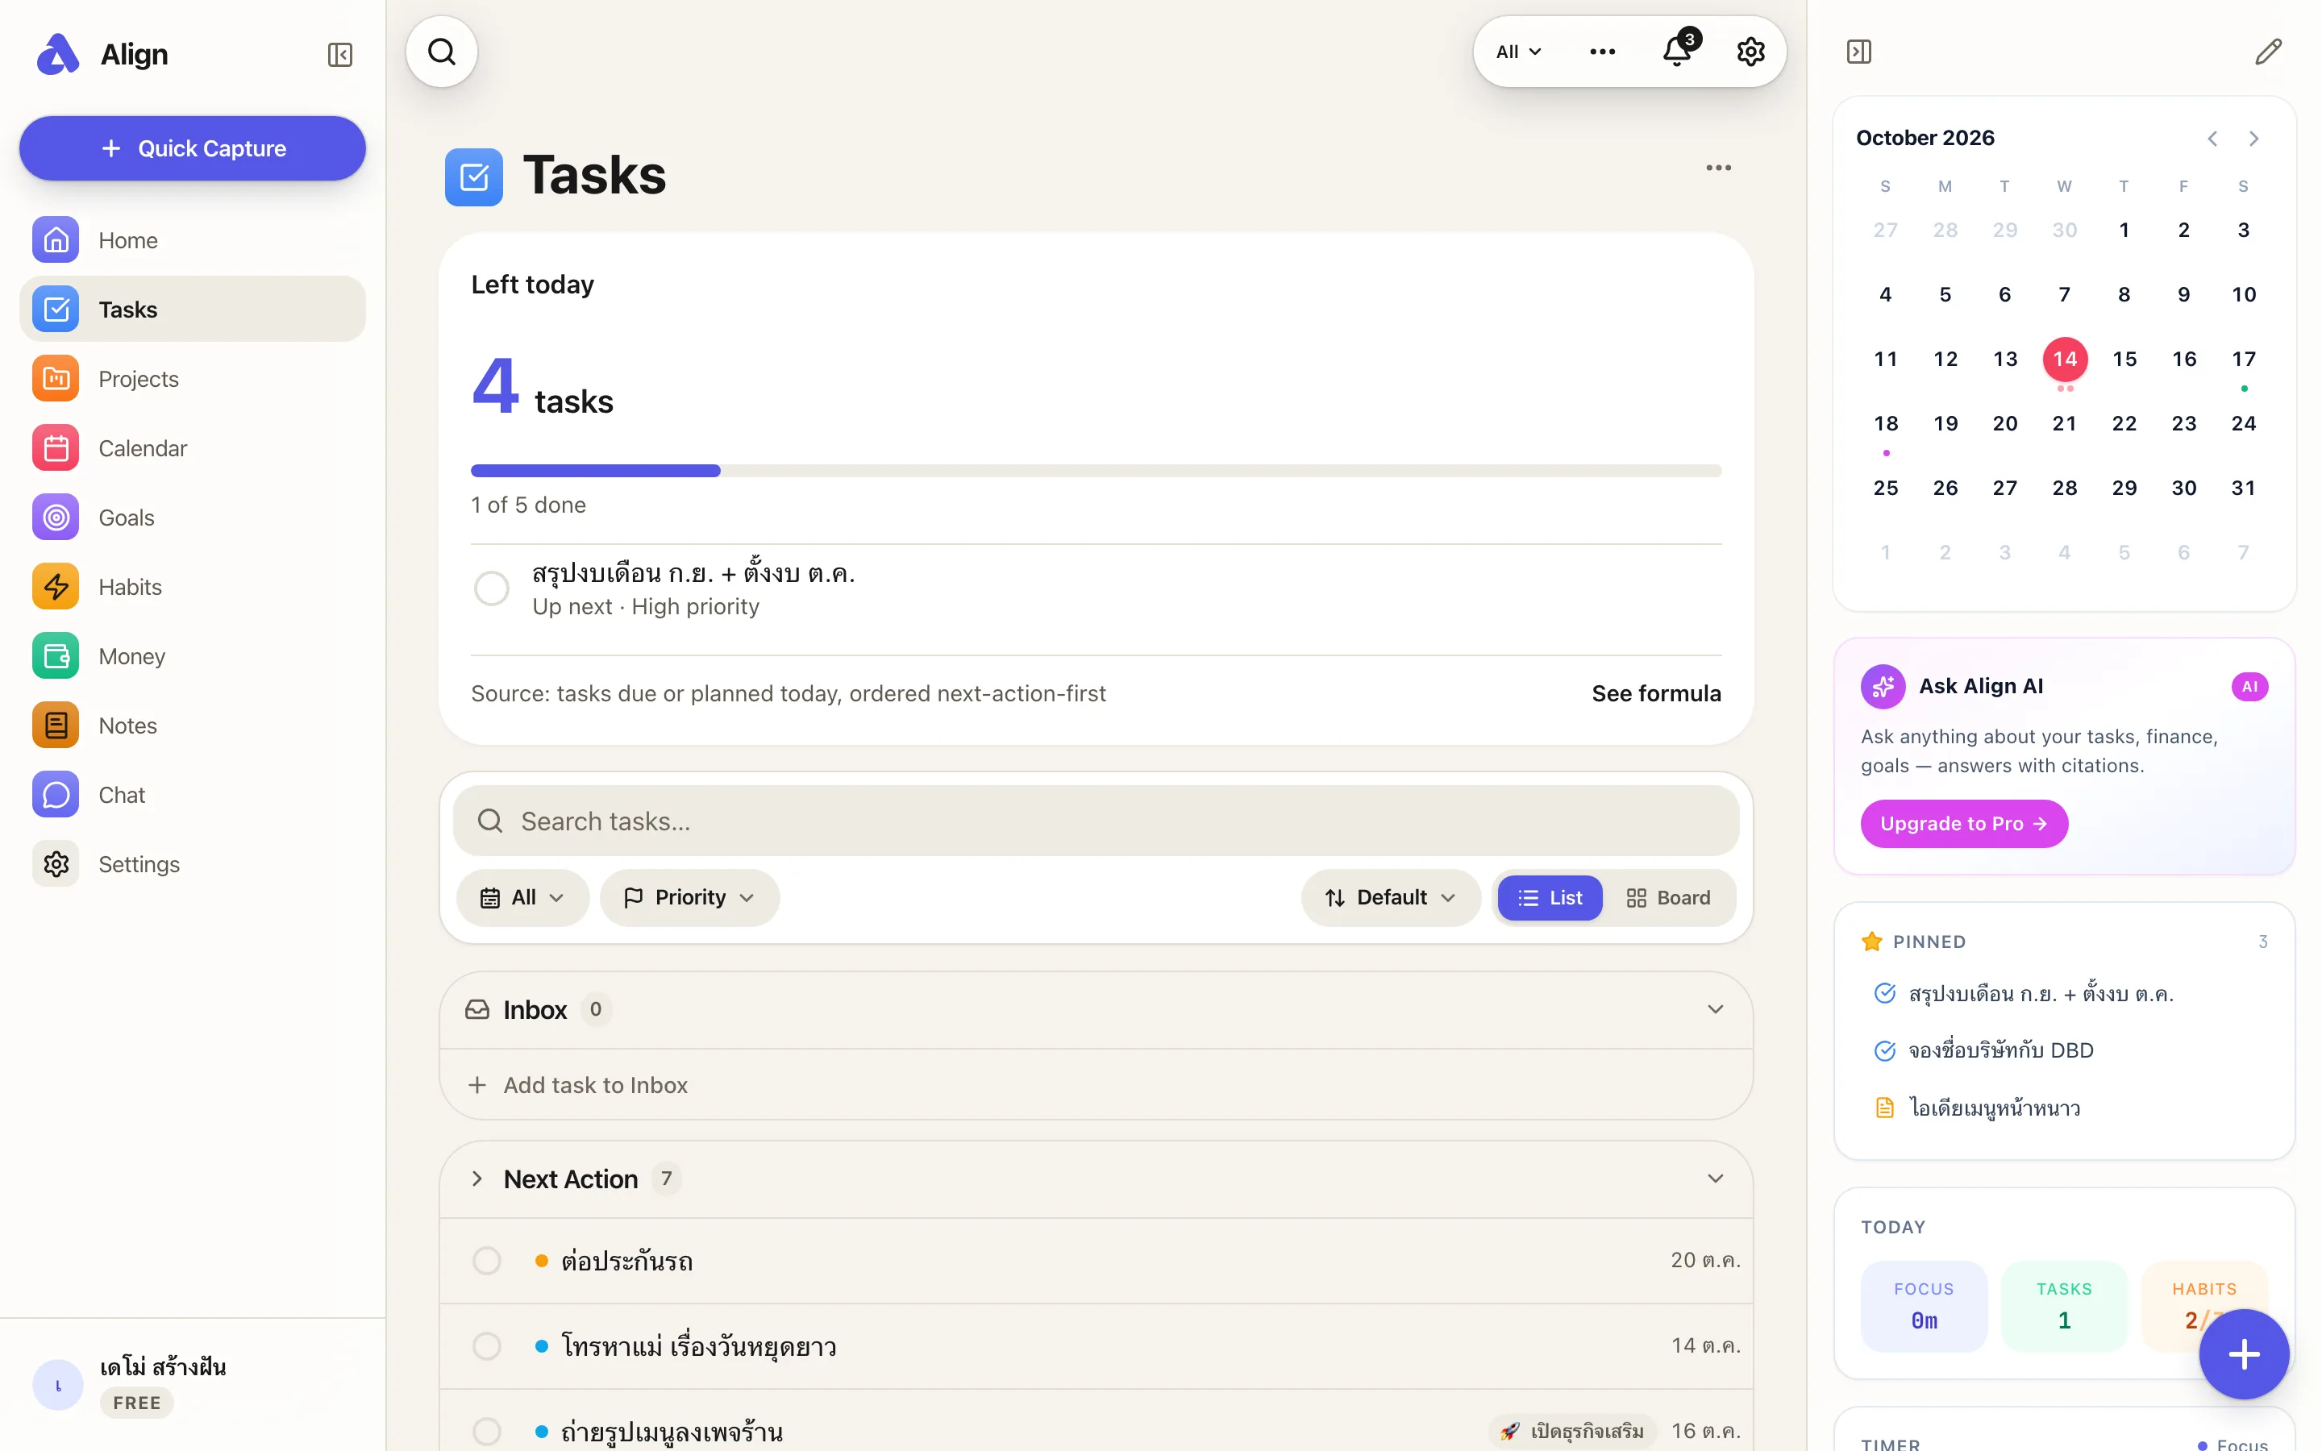Open the Priority filter dropdown
Screen dimensions: 2322x1451
point(689,897)
